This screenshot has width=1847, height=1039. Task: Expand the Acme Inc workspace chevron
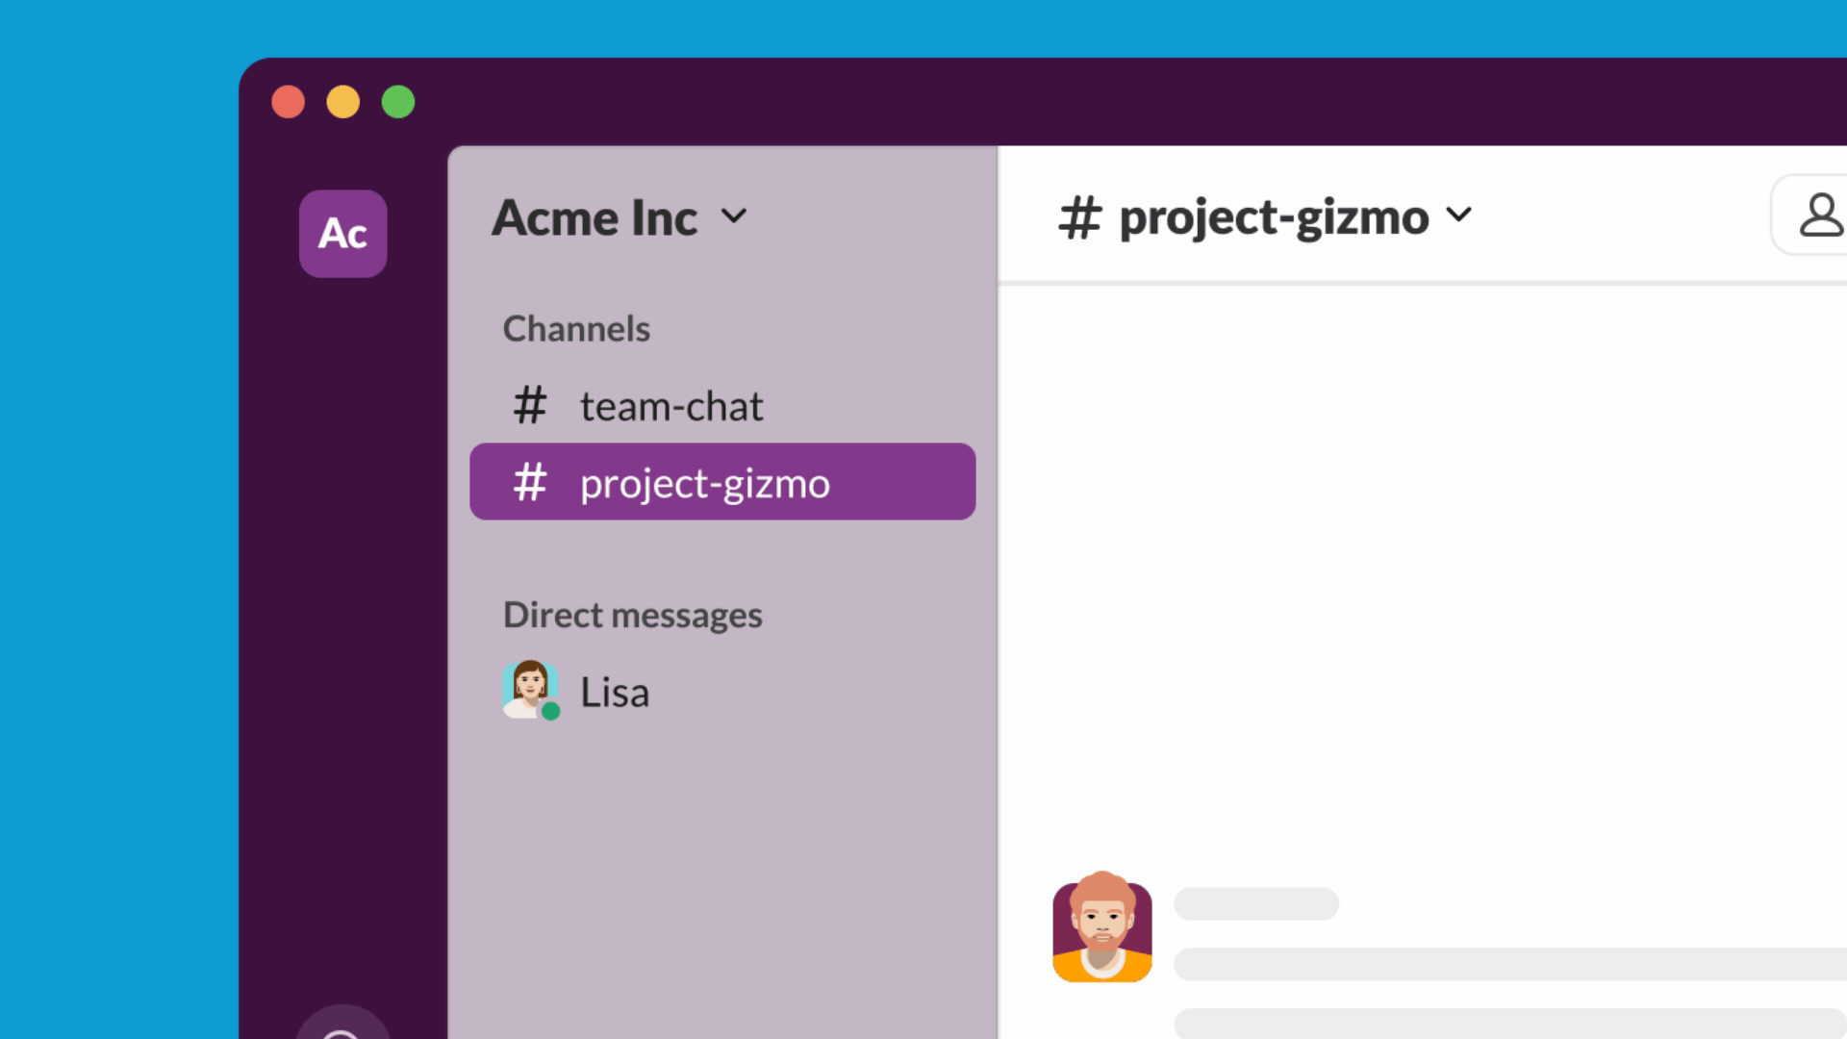coord(734,216)
